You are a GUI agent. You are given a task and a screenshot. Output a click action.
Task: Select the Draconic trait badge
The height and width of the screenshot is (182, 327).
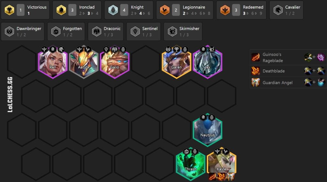pyautogui.click(x=106, y=31)
